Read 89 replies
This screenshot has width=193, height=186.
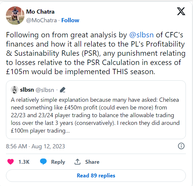[x=96, y=175]
